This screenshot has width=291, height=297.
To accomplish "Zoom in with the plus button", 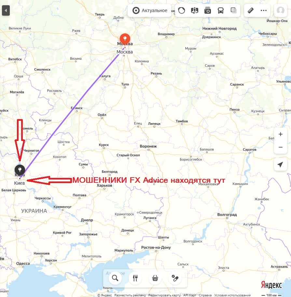I will (x=280, y=134).
